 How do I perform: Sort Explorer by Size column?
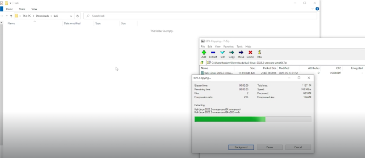pyautogui.click(x=123, y=24)
